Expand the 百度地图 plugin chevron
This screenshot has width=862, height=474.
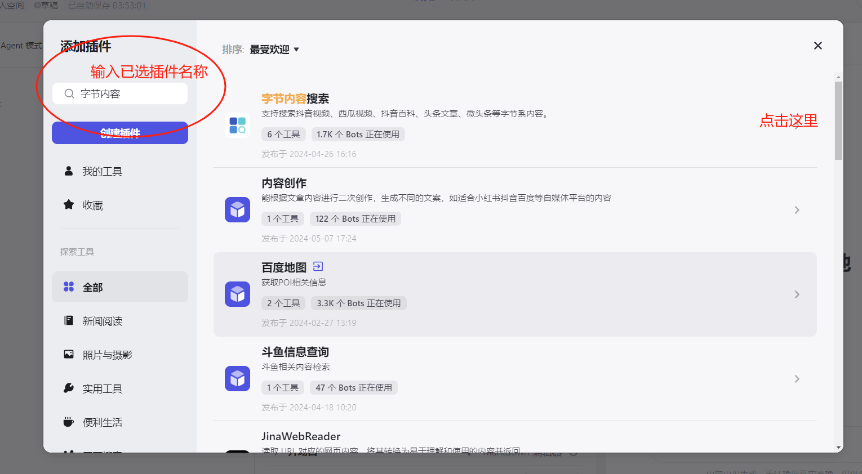point(797,294)
